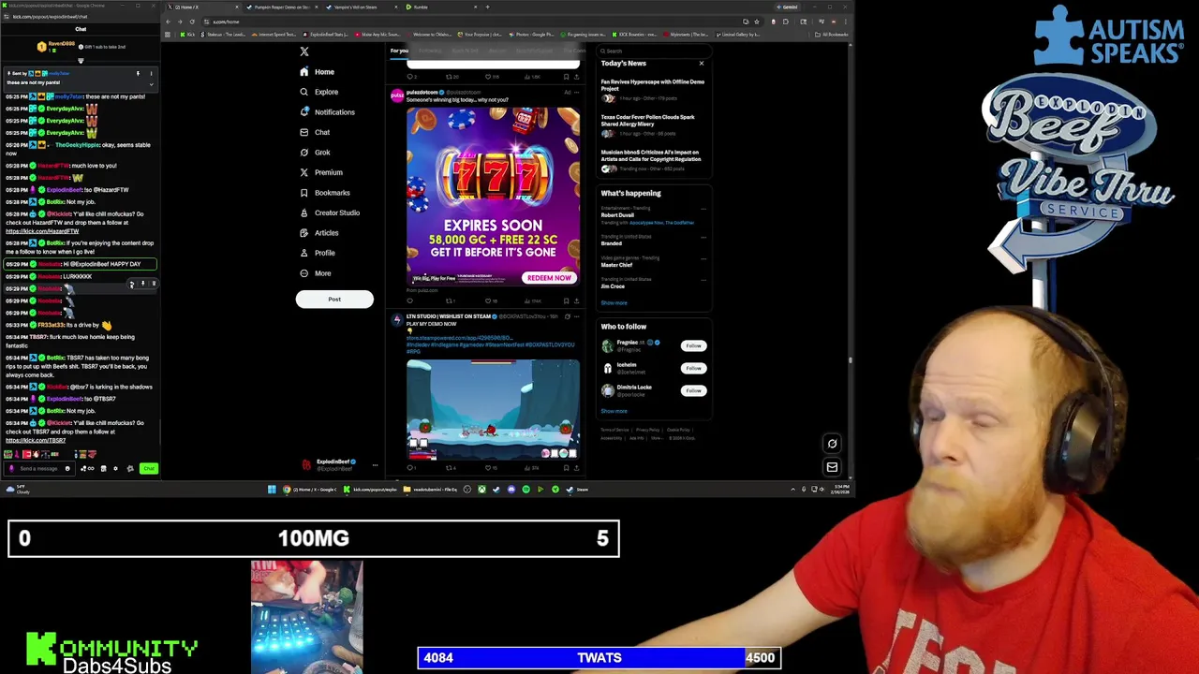Open Premium in X sidebar
The width and height of the screenshot is (1199, 674).
coord(320,172)
